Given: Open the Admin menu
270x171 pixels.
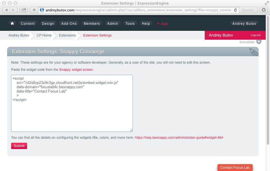Looking at the screenshot, I should point(113,24).
